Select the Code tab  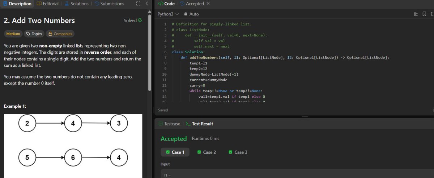click(x=166, y=4)
